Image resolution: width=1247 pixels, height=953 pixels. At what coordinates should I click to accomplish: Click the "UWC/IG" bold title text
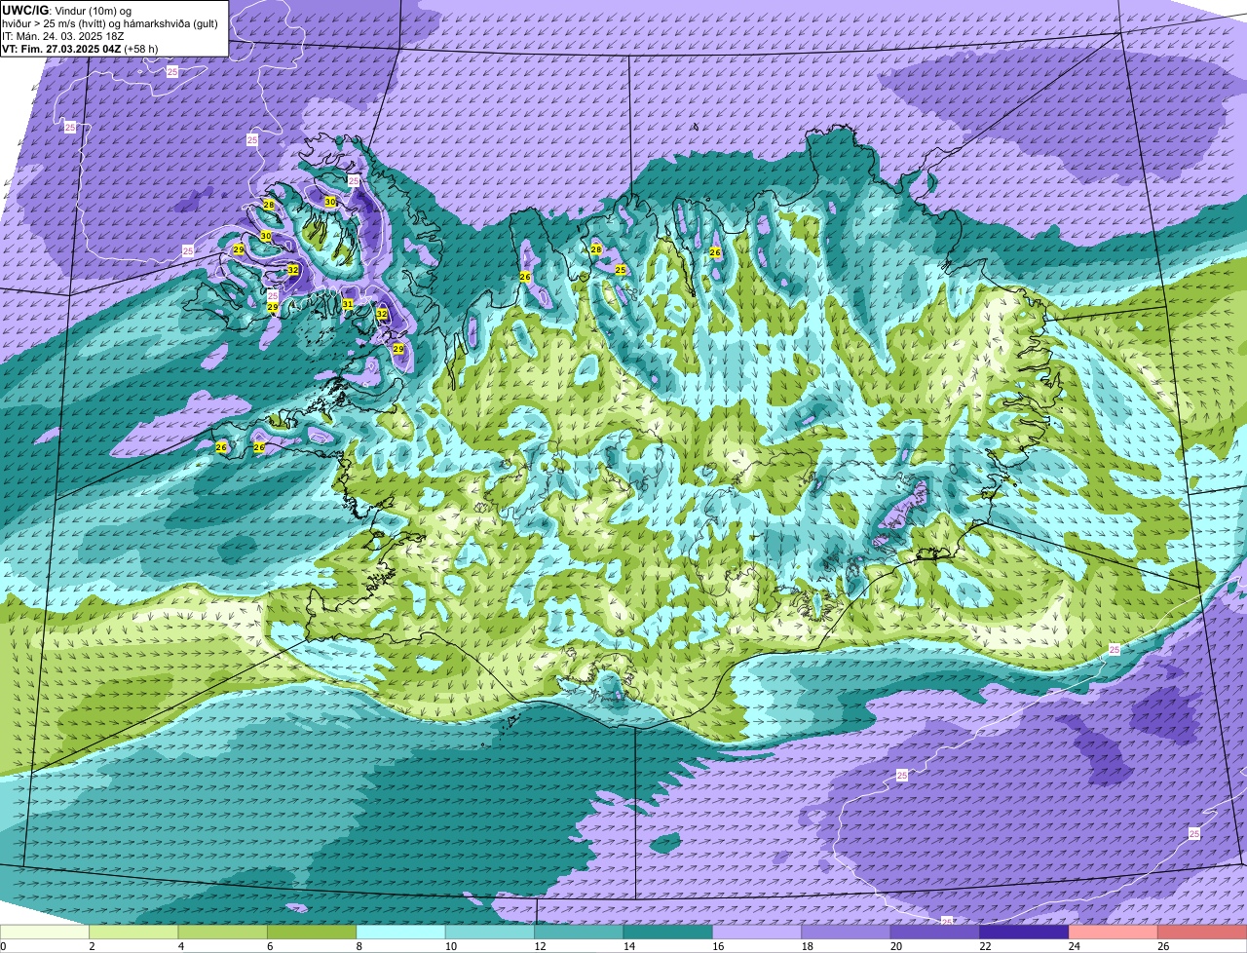click(24, 10)
